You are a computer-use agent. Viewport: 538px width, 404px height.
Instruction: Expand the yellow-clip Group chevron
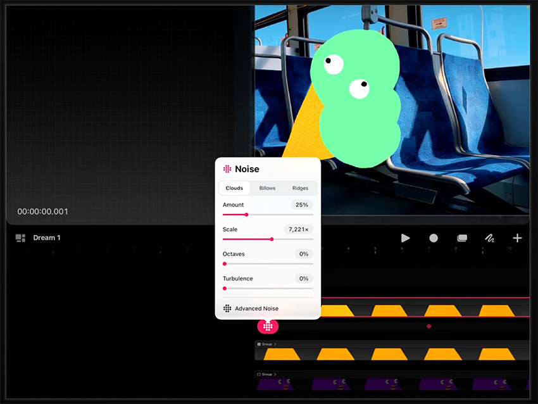pos(275,344)
